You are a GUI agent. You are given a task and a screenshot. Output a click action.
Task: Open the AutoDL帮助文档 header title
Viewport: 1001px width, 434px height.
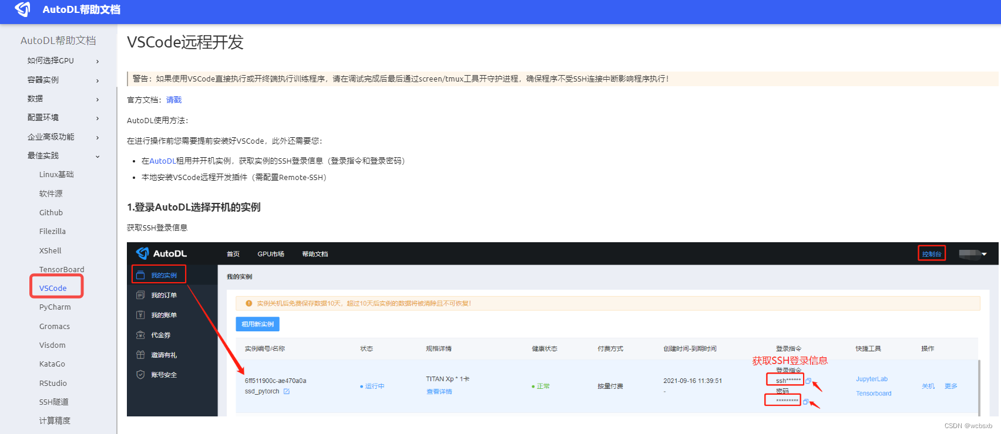coord(81,9)
